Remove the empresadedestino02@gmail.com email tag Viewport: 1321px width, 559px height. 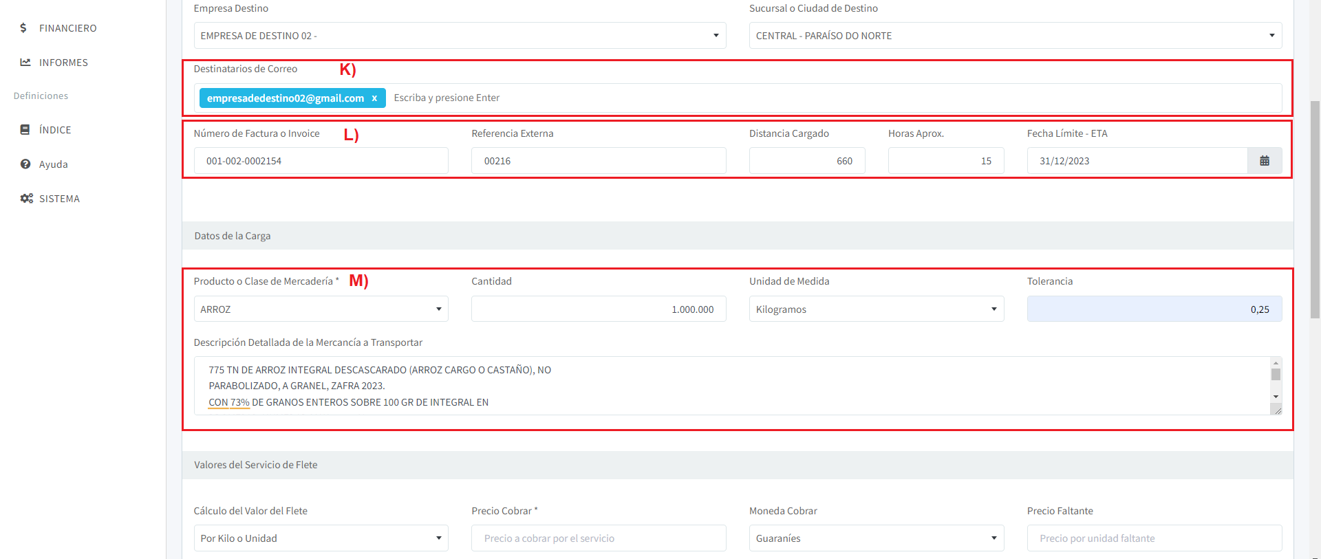(x=374, y=98)
